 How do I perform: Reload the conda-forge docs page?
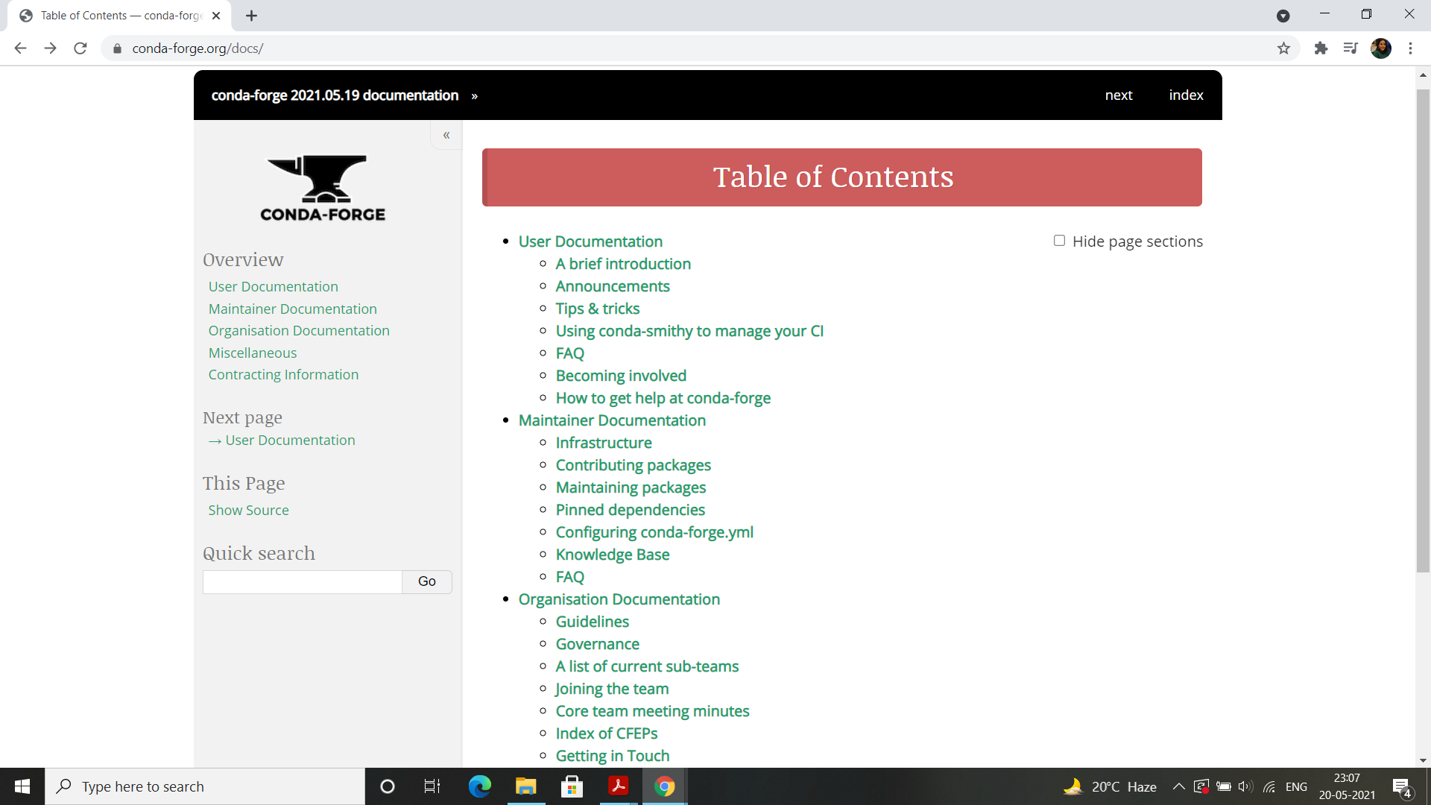[x=80, y=48]
